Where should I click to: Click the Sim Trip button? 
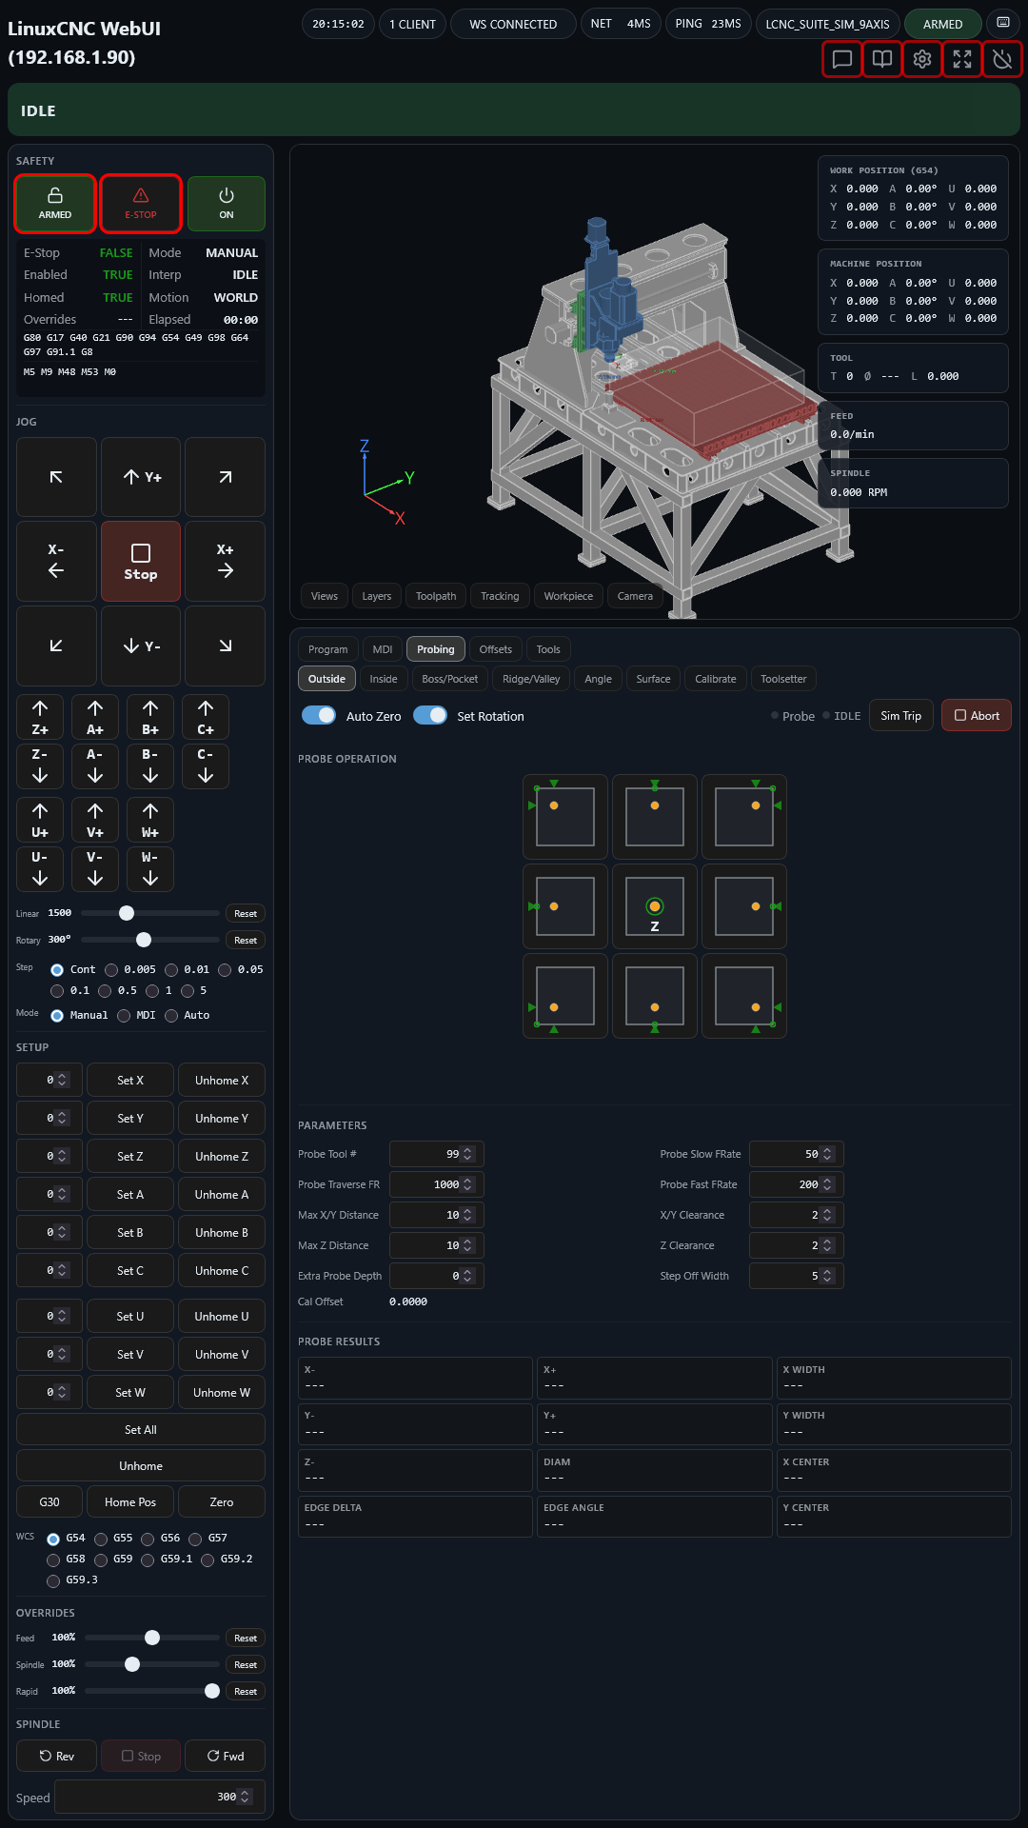click(900, 716)
